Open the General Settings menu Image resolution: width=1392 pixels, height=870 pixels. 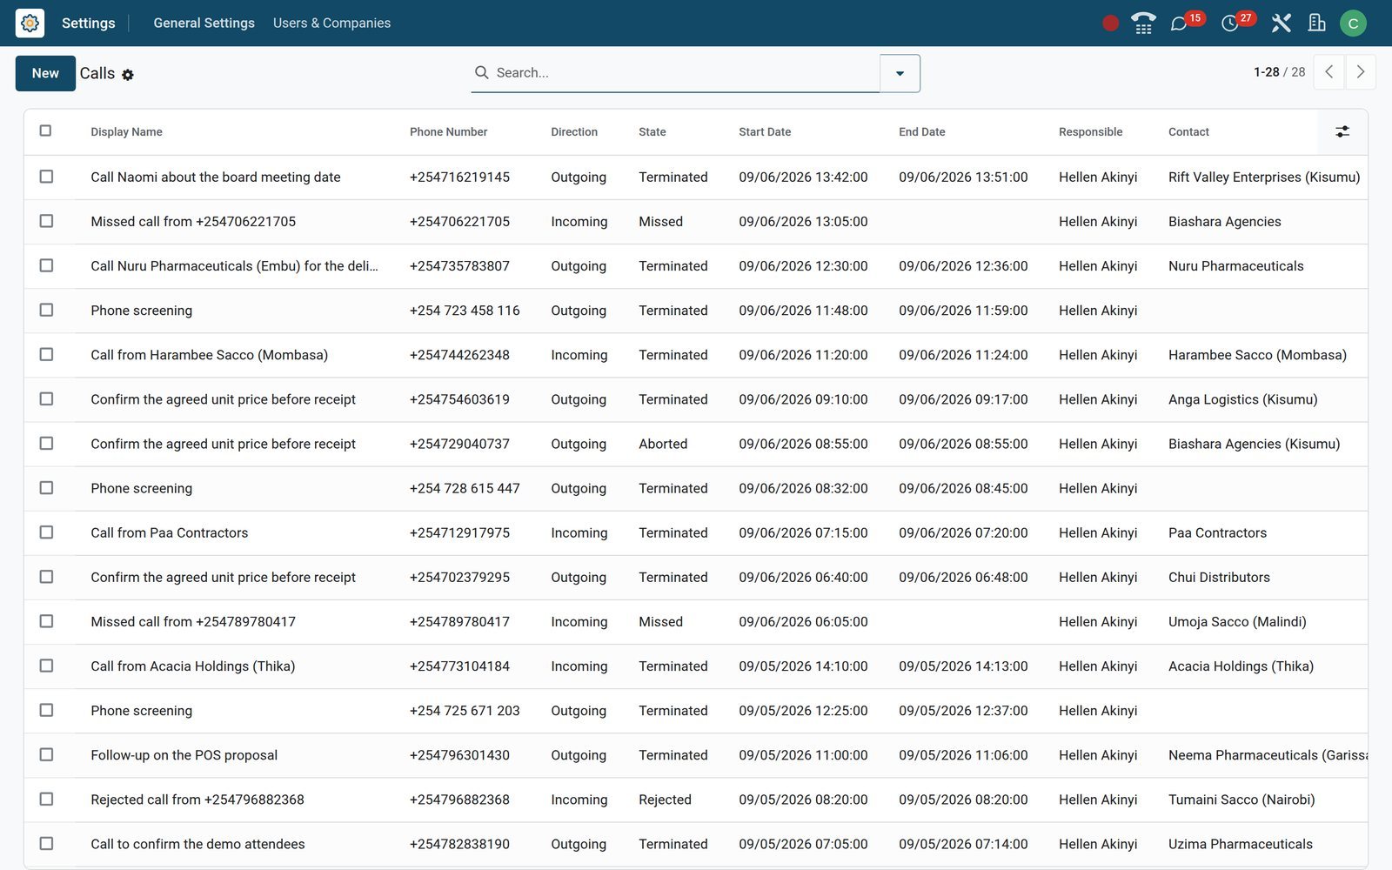[x=204, y=23]
